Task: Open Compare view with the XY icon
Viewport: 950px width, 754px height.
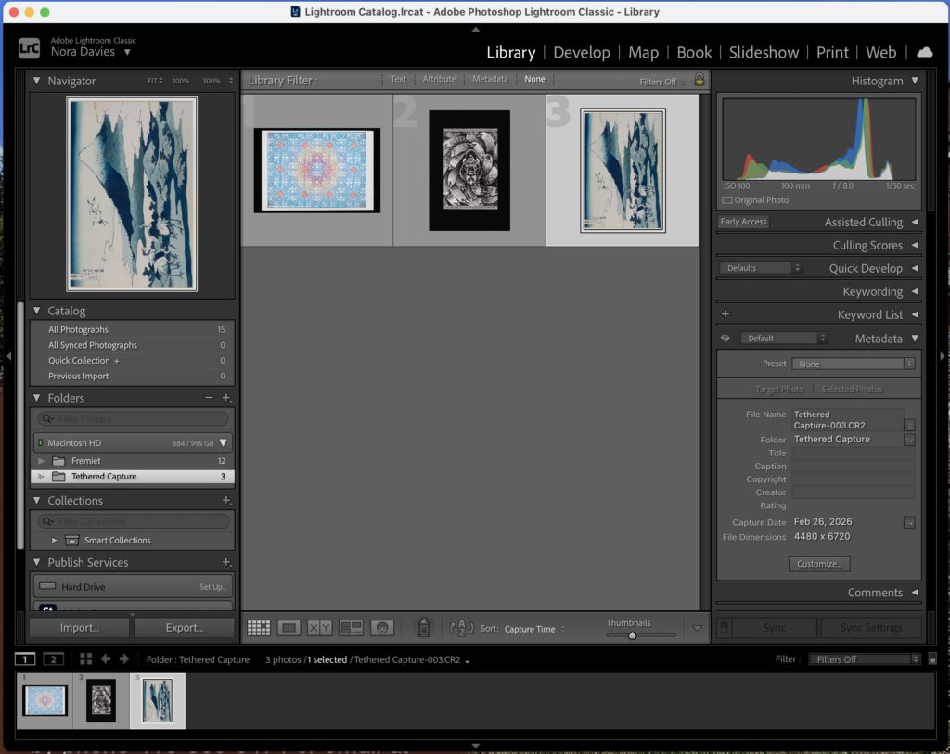Action: click(320, 628)
